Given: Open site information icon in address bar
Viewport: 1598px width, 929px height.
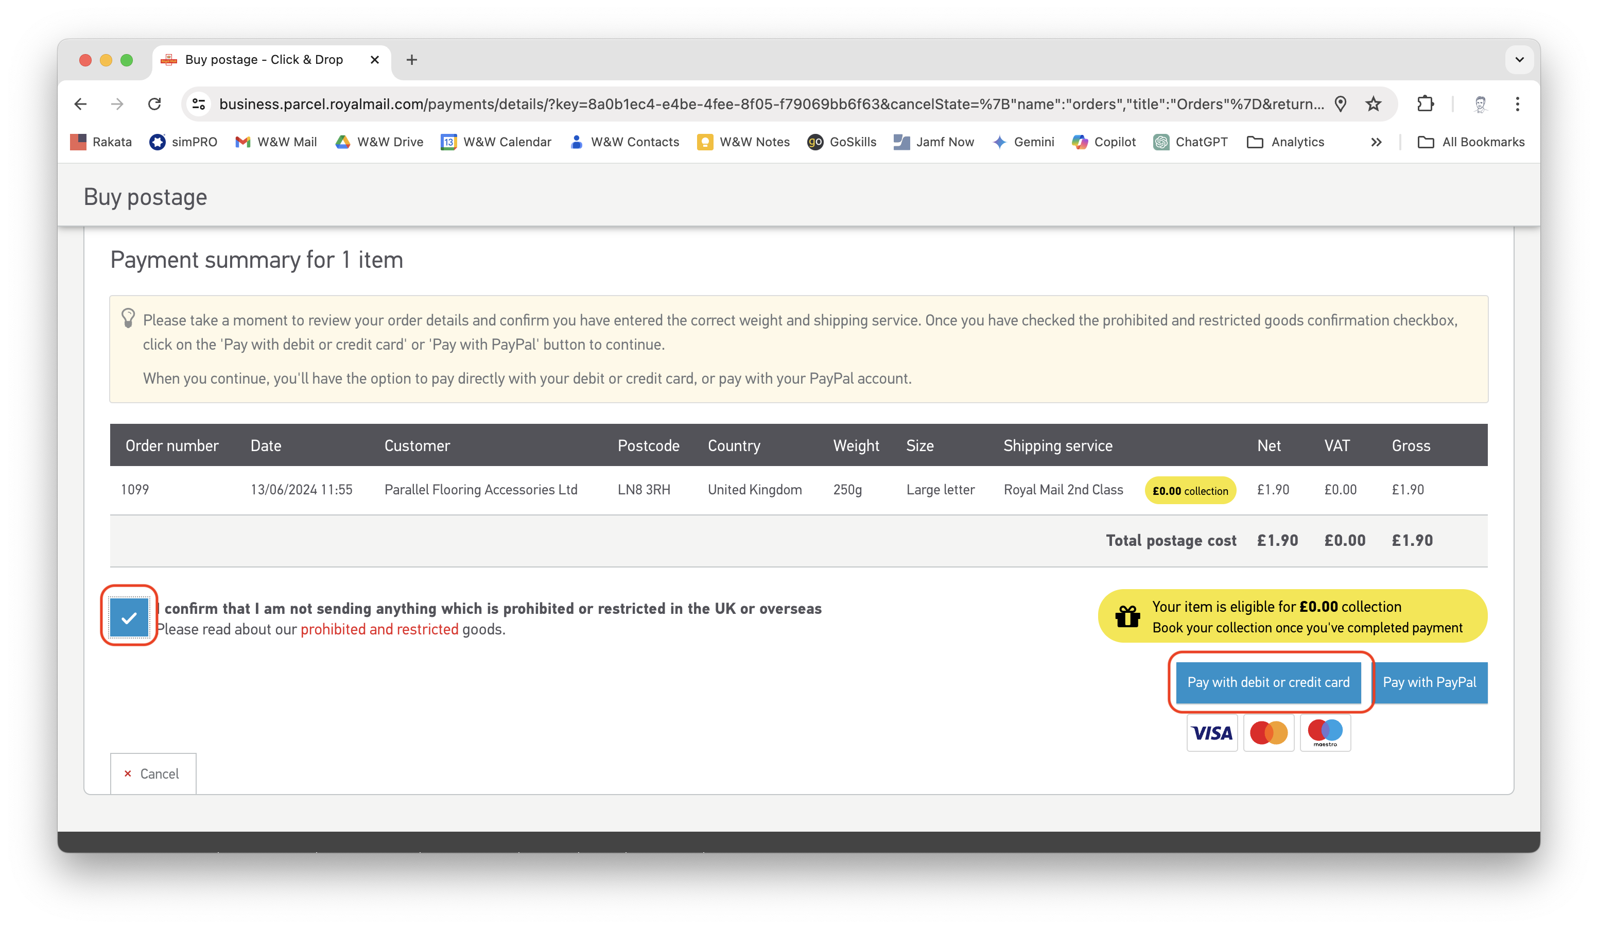Looking at the screenshot, I should (x=199, y=104).
